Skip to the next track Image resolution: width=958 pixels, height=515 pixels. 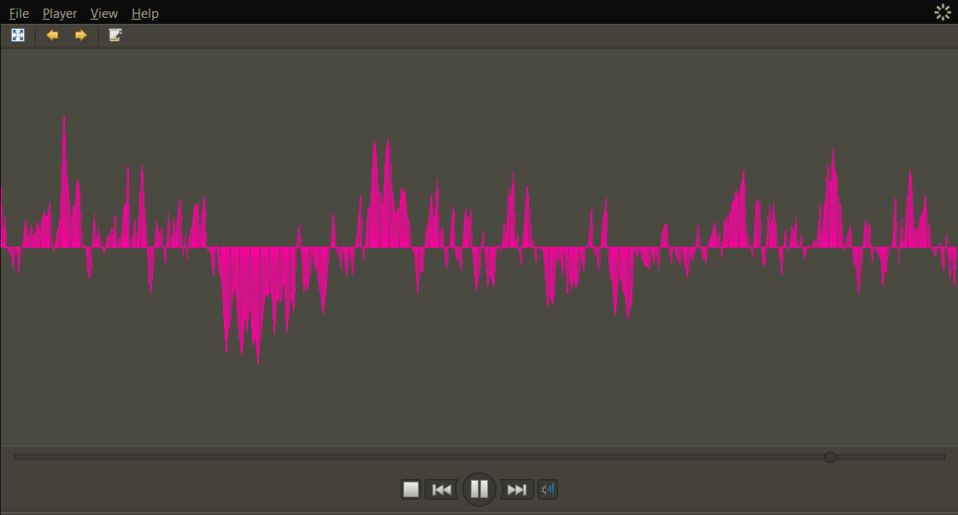coord(517,489)
